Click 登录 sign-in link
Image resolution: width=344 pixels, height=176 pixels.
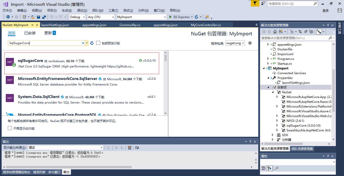(x=326, y=11)
